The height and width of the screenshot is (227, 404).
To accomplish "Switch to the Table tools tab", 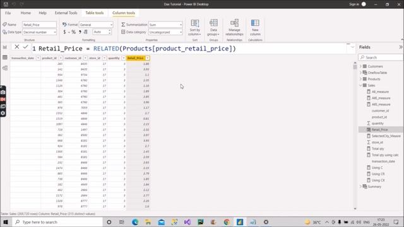I will 95,13.
